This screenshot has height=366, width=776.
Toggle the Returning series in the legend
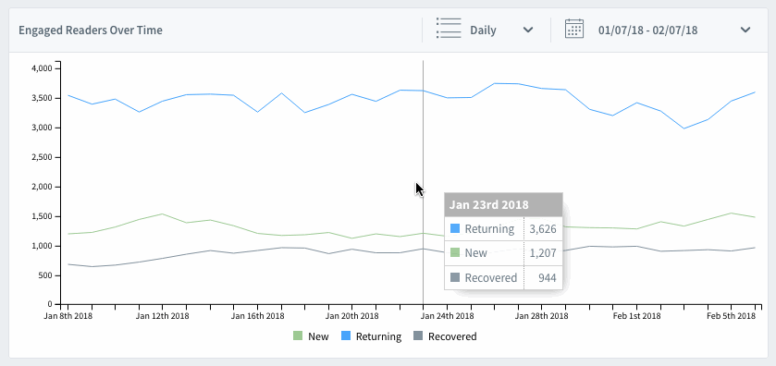[x=371, y=336]
